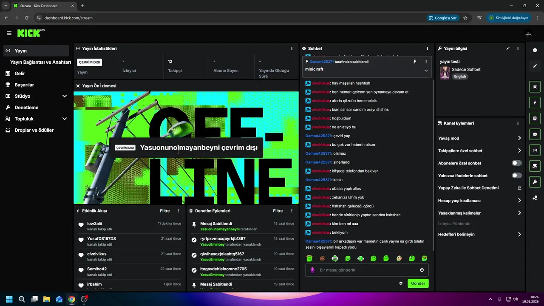This screenshot has height=306, width=544.
Task: Expand the Topluluk sidebar section
Action: pos(65,119)
